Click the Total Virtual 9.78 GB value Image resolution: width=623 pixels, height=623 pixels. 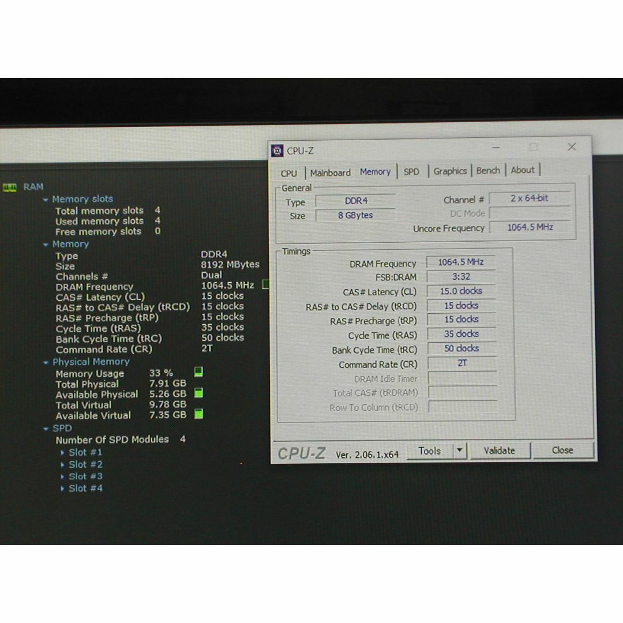tap(168, 404)
